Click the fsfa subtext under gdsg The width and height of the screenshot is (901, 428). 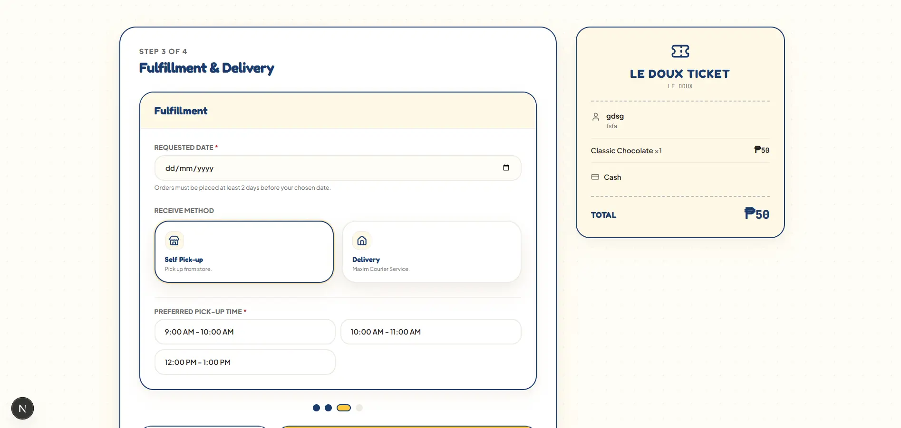[611, 126]
